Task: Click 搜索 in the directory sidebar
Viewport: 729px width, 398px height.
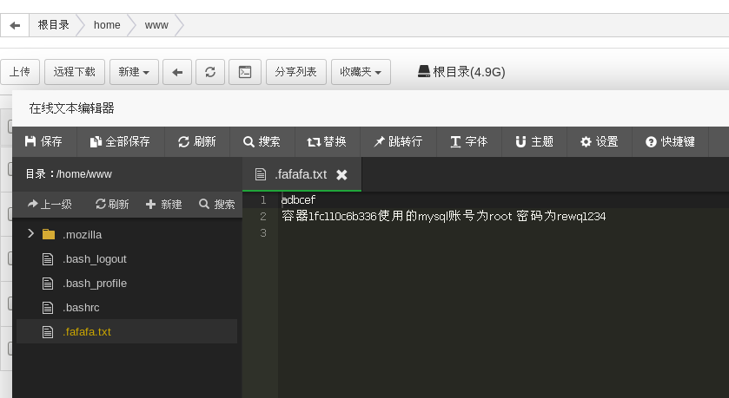Action: (217, 204)
